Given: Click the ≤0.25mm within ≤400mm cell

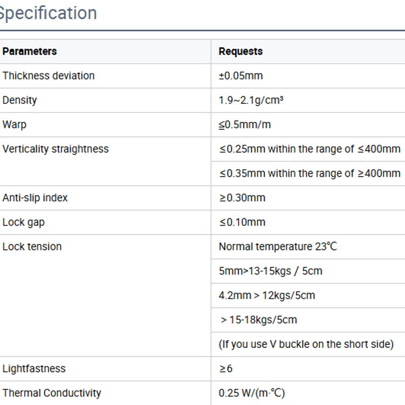Looking at the screenshot, I should point(308,149).
